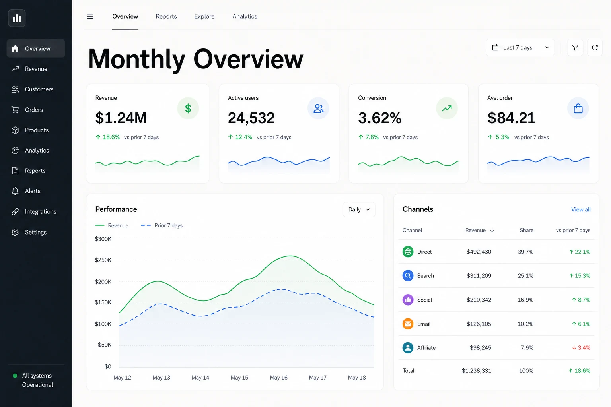Switch to the Analytics top tab
The width and height of the screenshot is (611, 407).
(245, 16)
